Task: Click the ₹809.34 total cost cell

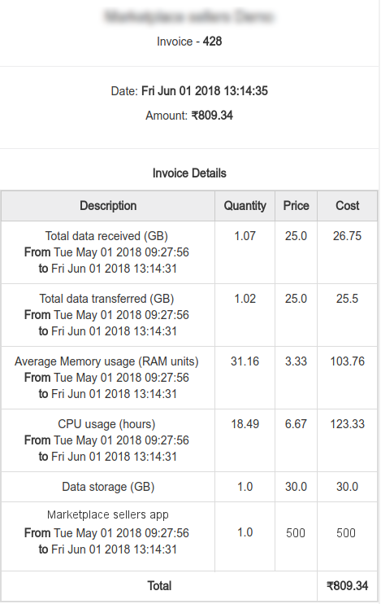Action: (x=347, y=586)
